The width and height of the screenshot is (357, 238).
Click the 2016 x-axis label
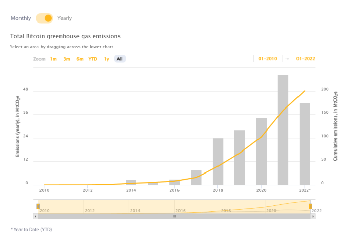coord(174,190)
